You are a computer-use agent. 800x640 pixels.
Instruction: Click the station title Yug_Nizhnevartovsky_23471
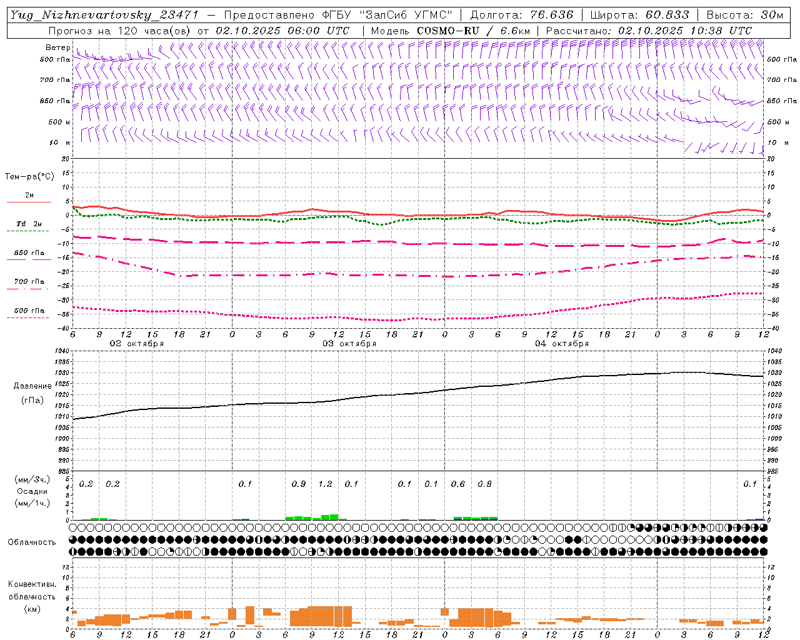tap(104, 15)
